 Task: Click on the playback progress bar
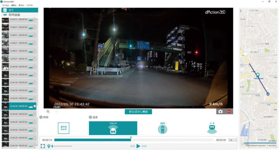pyautogui.click(x=134, y=140)
